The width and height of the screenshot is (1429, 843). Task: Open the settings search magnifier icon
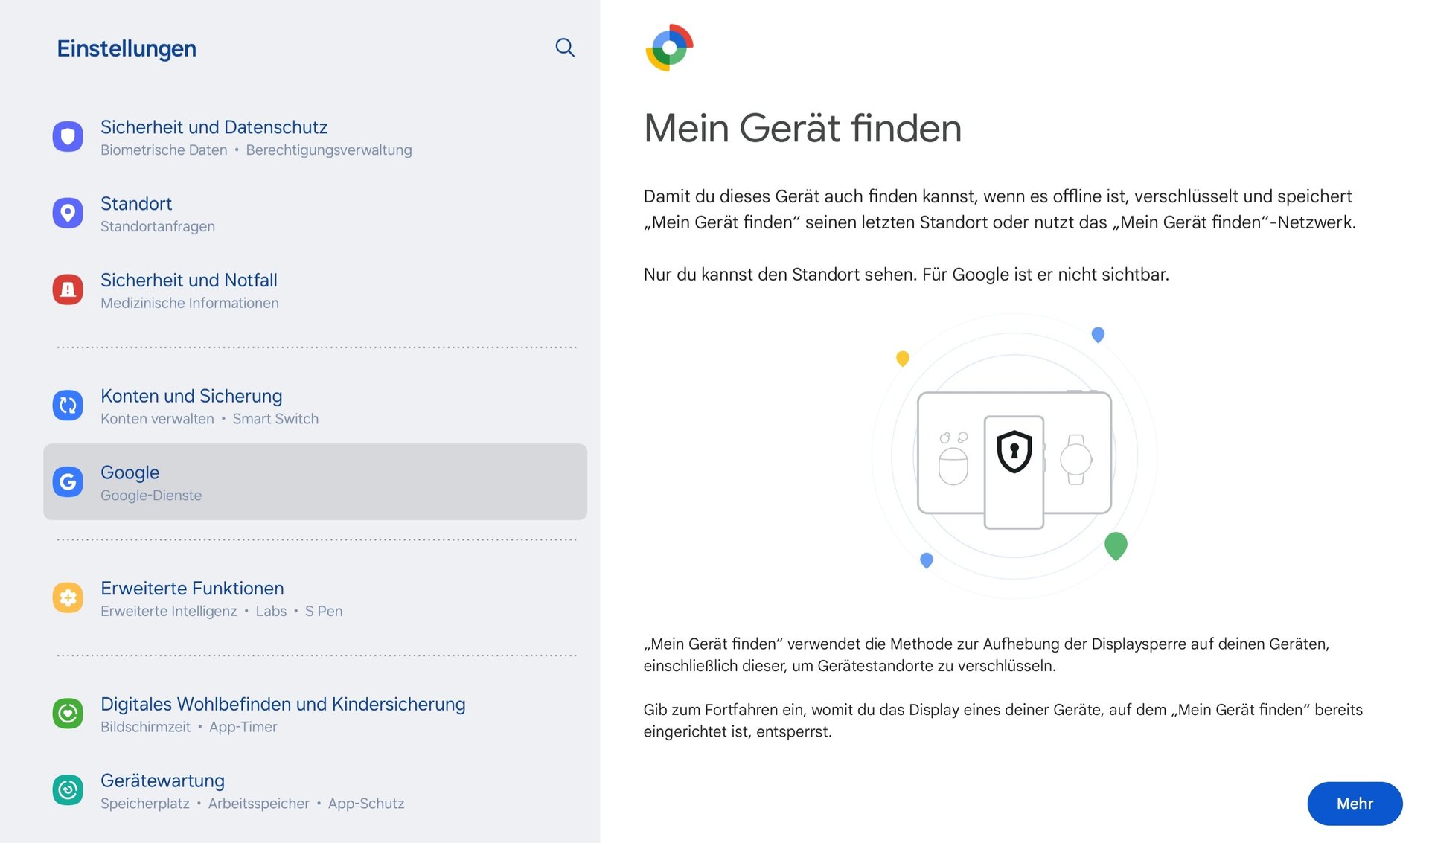point(565,48)
